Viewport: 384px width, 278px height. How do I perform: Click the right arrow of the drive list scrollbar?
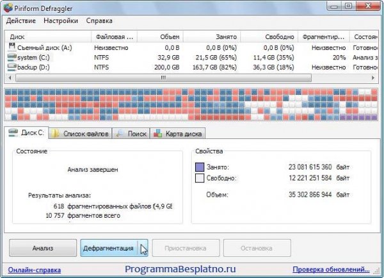pyautogui.click(x=373, y=78)
